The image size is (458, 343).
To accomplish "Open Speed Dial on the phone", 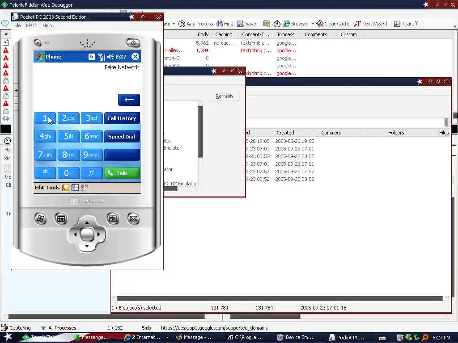I will coord(122,136).
